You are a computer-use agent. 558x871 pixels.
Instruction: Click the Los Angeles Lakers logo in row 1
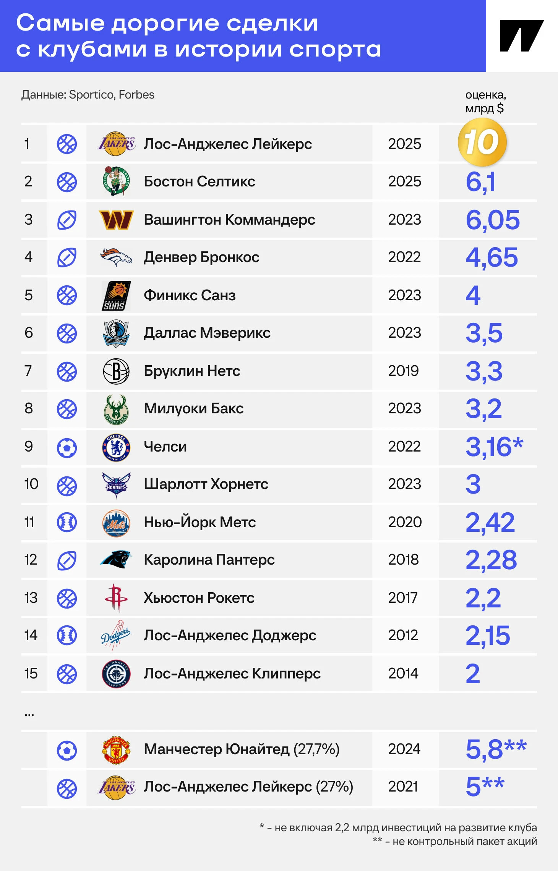click(x=116, y=144)
